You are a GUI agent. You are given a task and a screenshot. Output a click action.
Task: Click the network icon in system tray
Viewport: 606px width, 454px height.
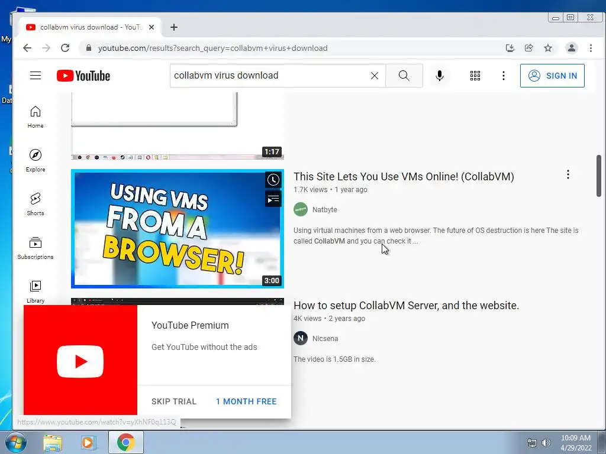(x=532, y=443)
